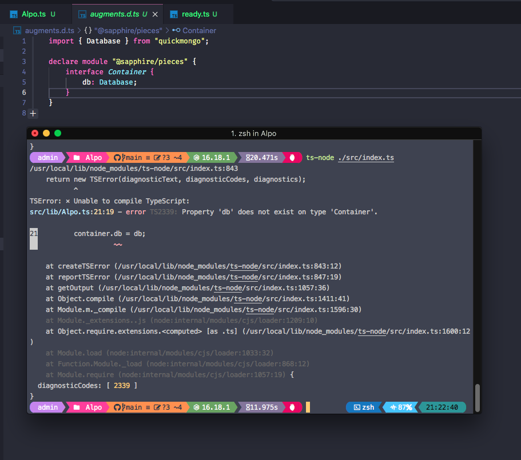
Task: Click the error icon ending the top prompt
Action: (292, 158)
